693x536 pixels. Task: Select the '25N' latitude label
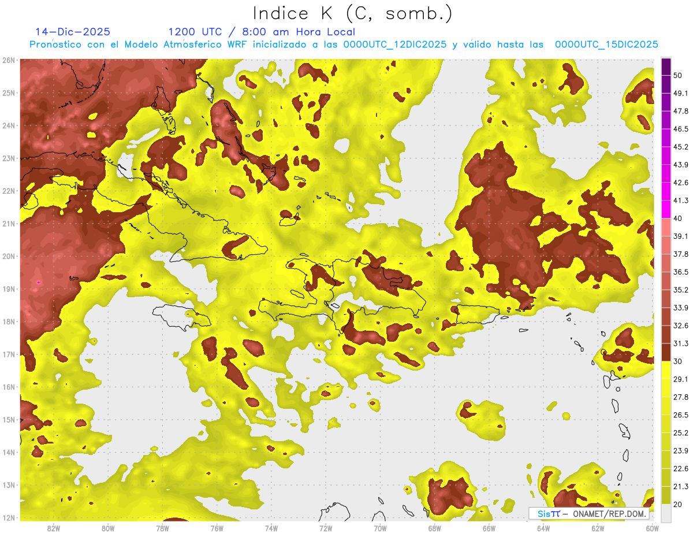click(9, 93)
